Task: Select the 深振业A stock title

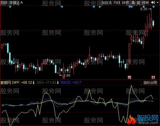Action: [x=16, y=3]
